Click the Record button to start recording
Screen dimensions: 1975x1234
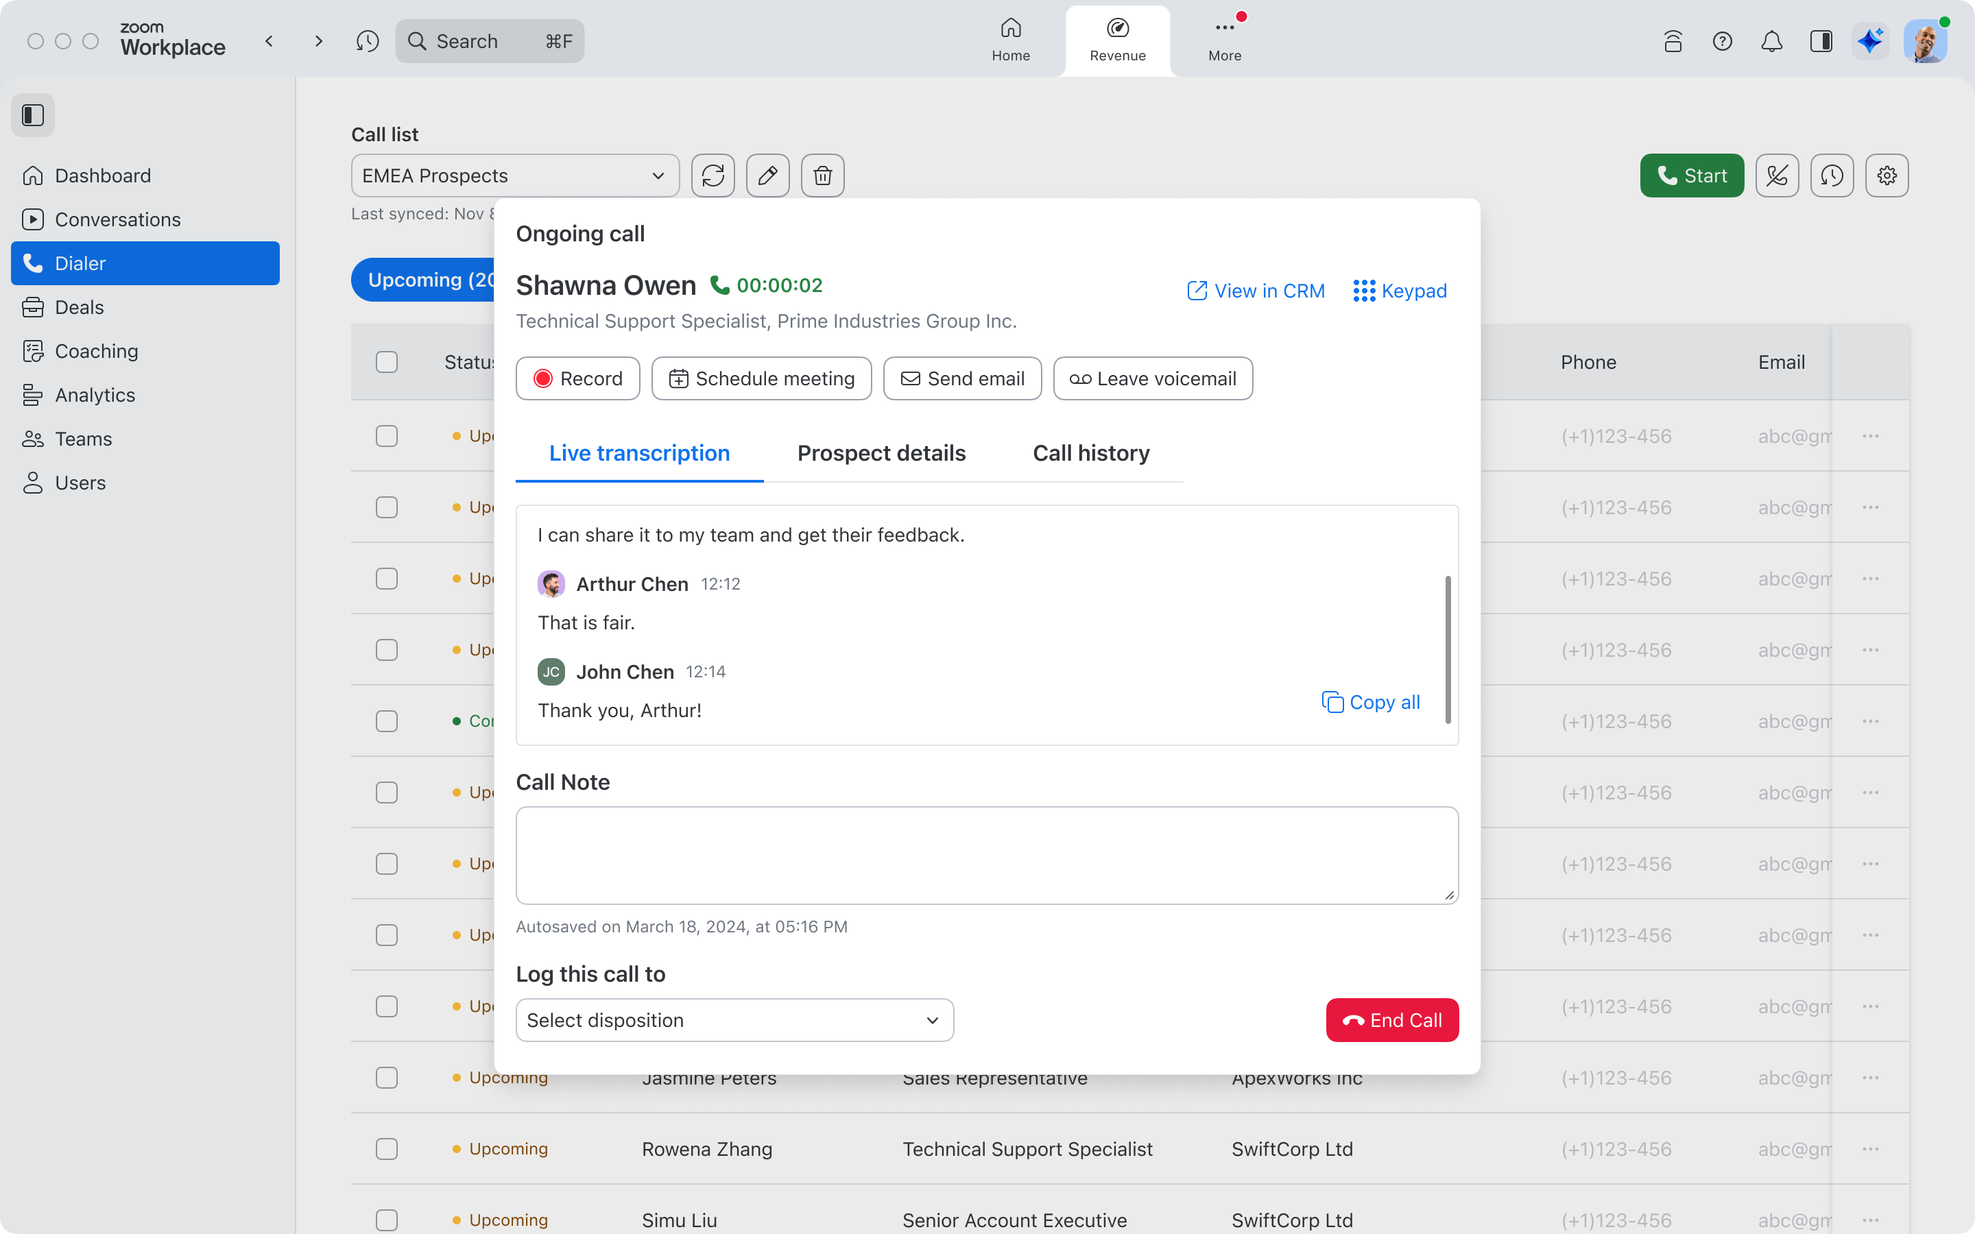pyautogui.click(x=577, y=378)
